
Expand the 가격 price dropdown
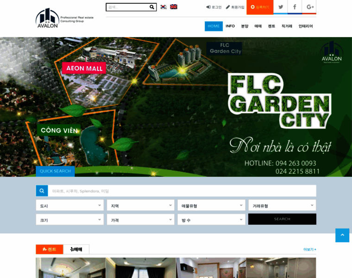tap(140, 220)
